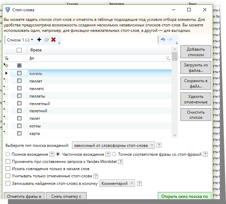Click the Фраза column header
This screenshot has height=204, width=226.
click(x=99, y=50)
